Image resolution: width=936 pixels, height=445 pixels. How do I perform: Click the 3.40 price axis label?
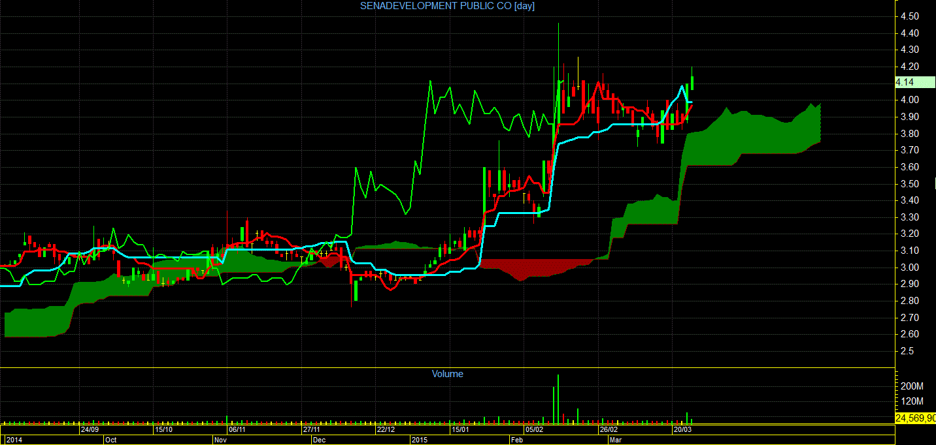click(x=910, y=200)
